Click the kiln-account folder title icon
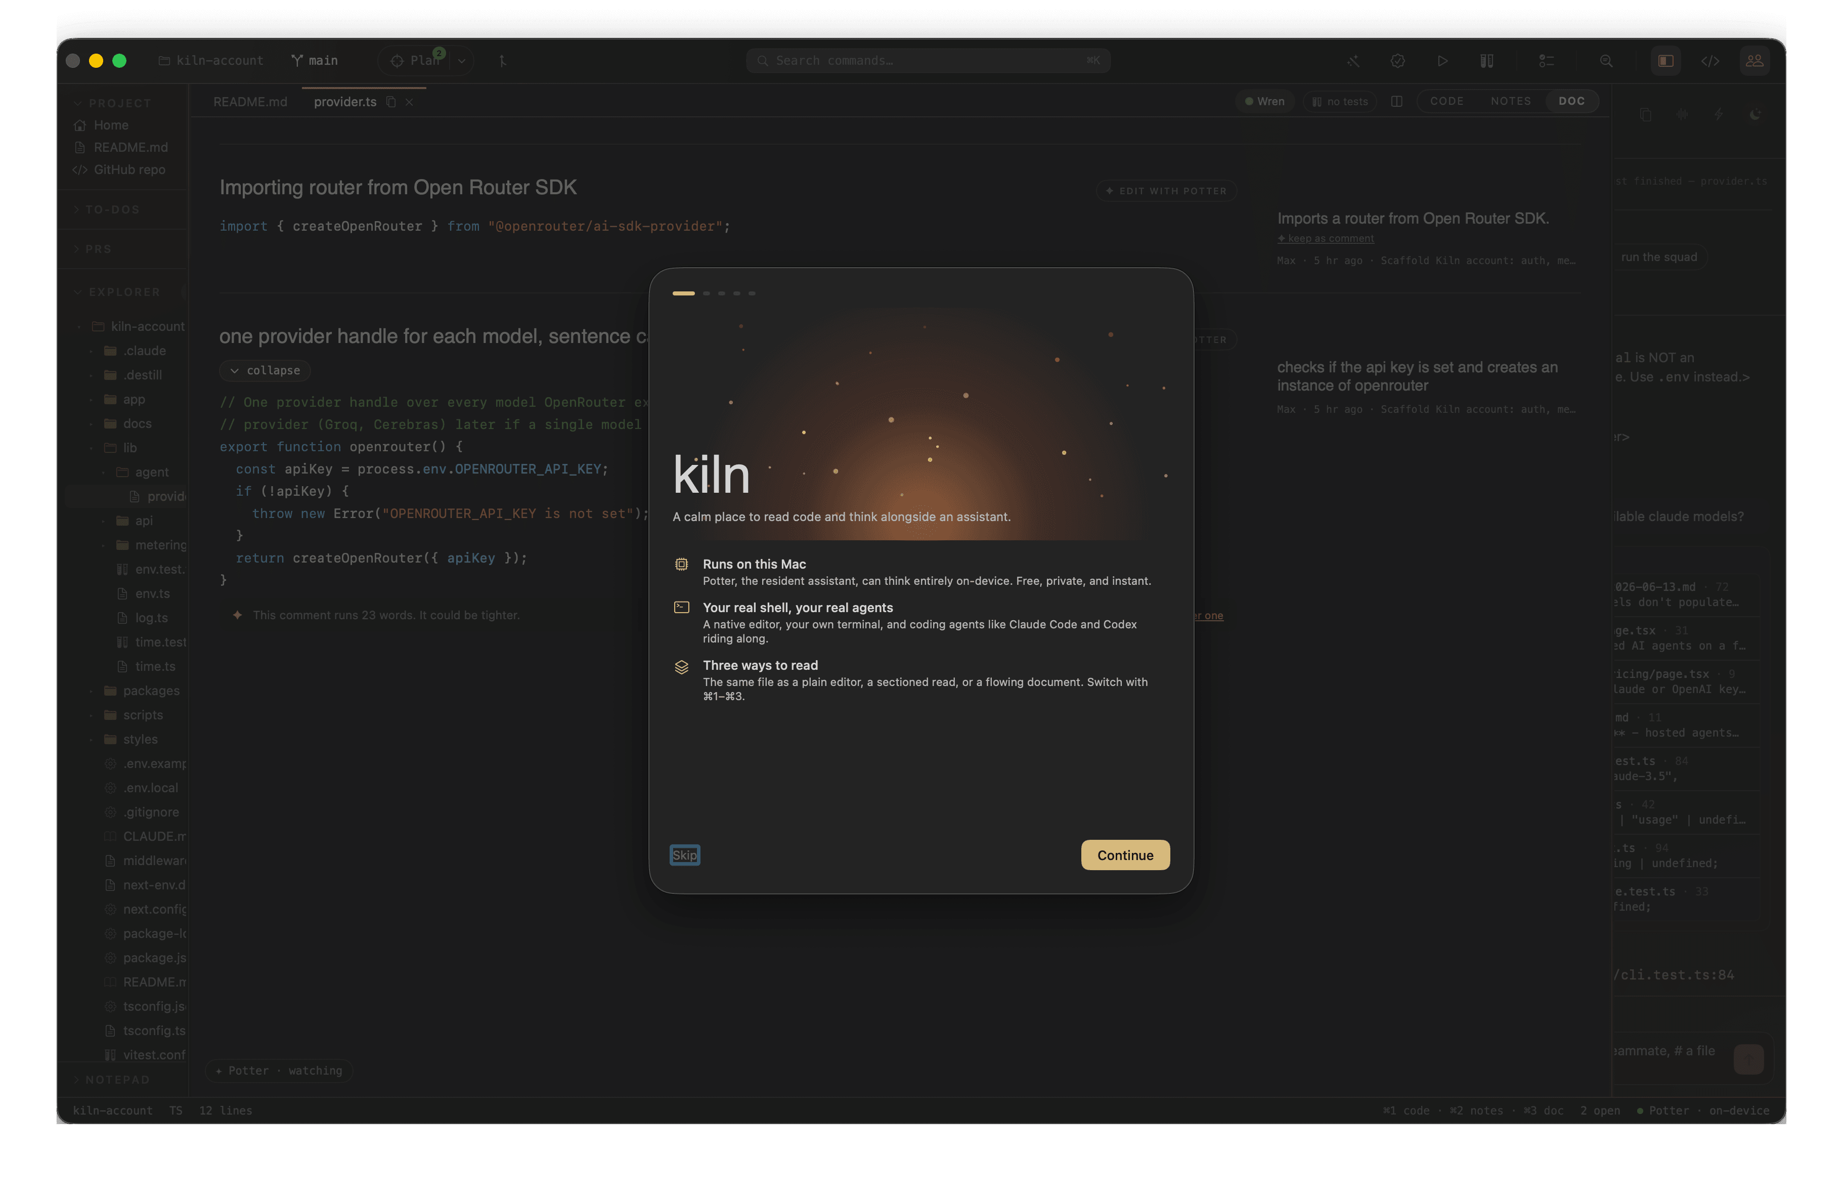Screen dimensions: 1843x1199 pyautogui.click(x=164, y=60)
